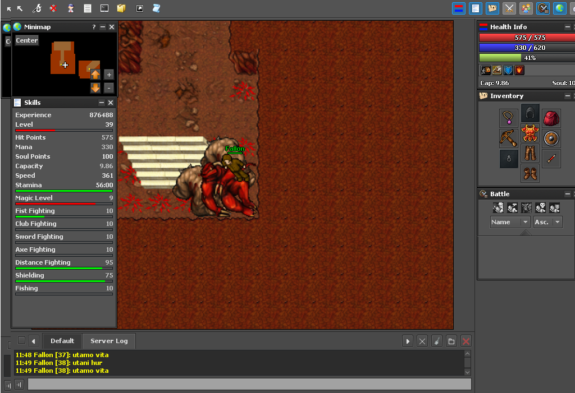This screenshot has width=575, height=393.
Task: Go up a floor with minimap up arrow
Action: [95, 75]
